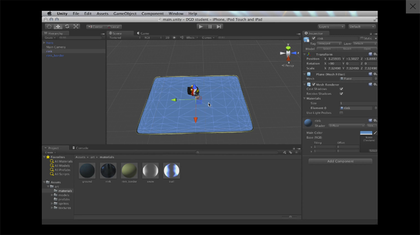Enable Use Light Probes checkbox

coord(341,113)
